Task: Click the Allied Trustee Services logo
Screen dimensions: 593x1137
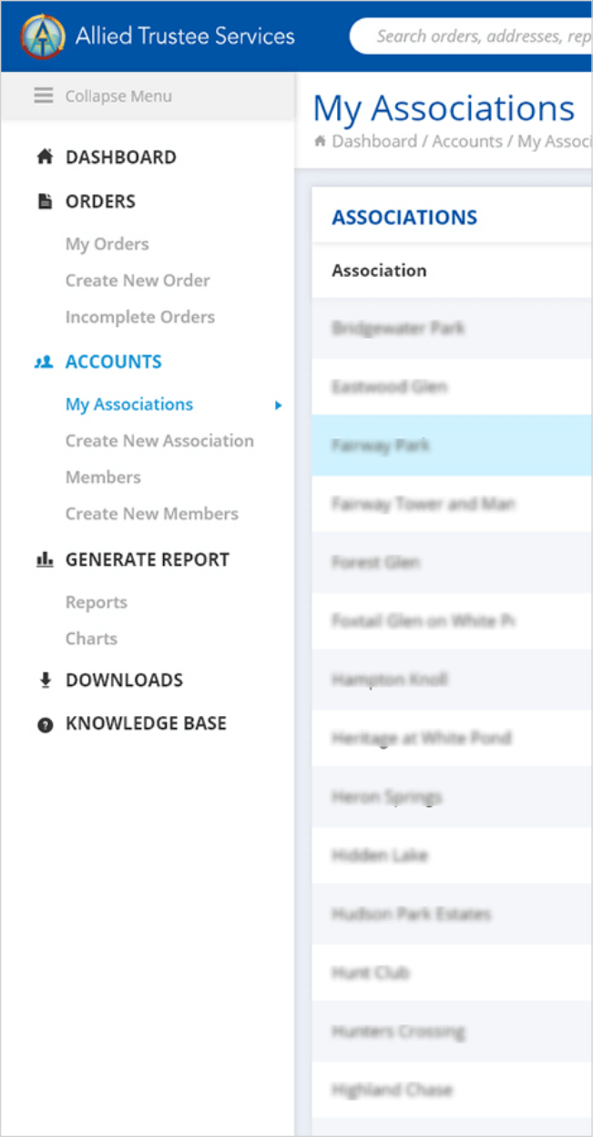Action: point(43,36)
